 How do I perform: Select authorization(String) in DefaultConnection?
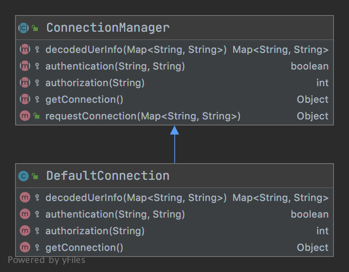[174, 231]
